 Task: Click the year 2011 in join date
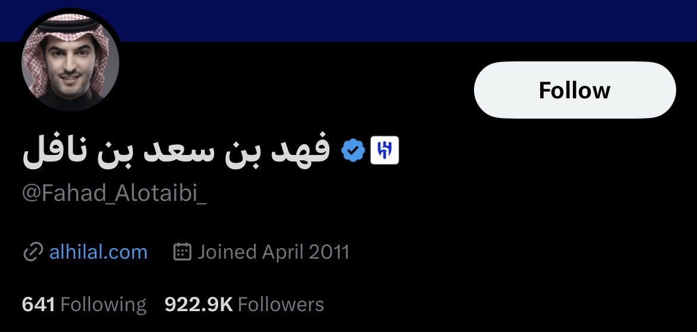pyautogui.click(x=329, y=252)
